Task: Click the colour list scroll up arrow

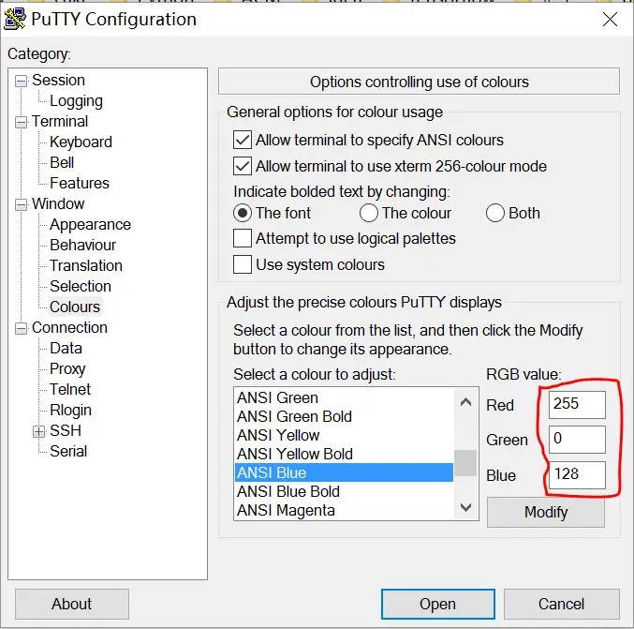Action: coord(465,402)
